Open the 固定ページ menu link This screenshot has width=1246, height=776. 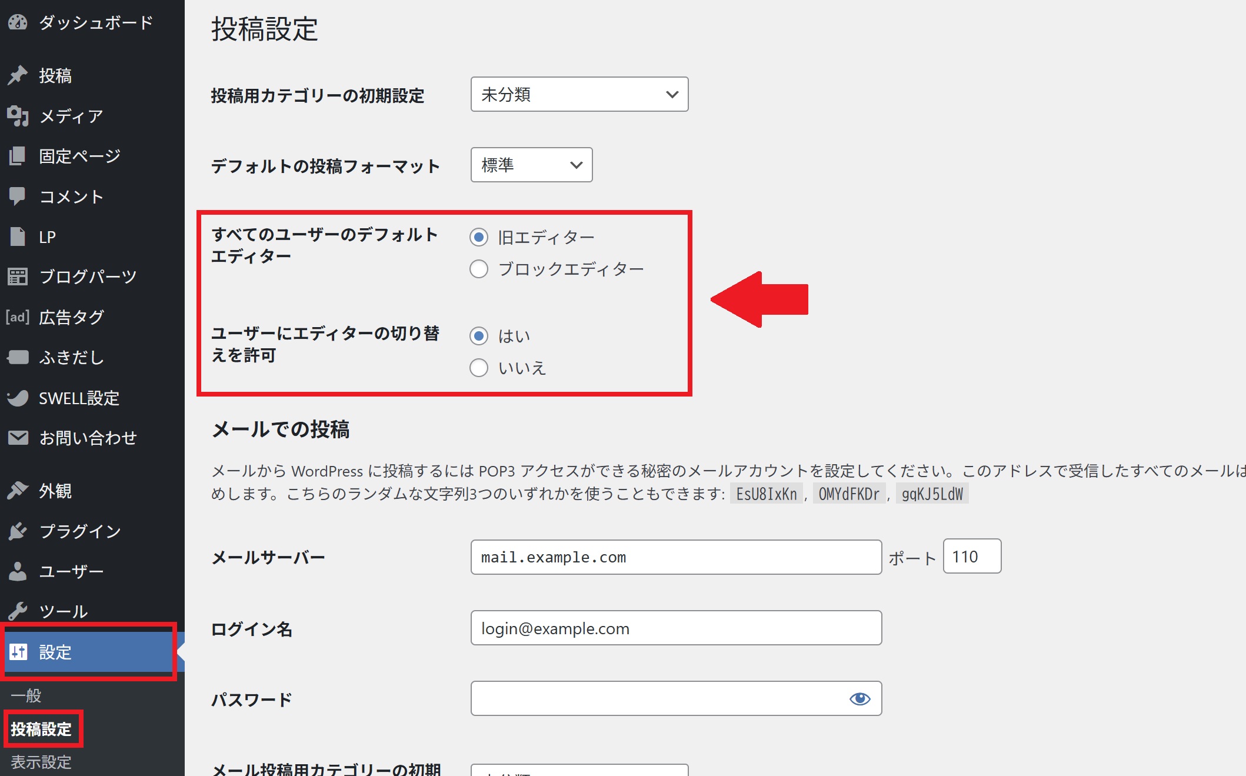click(x=79, y=156)
